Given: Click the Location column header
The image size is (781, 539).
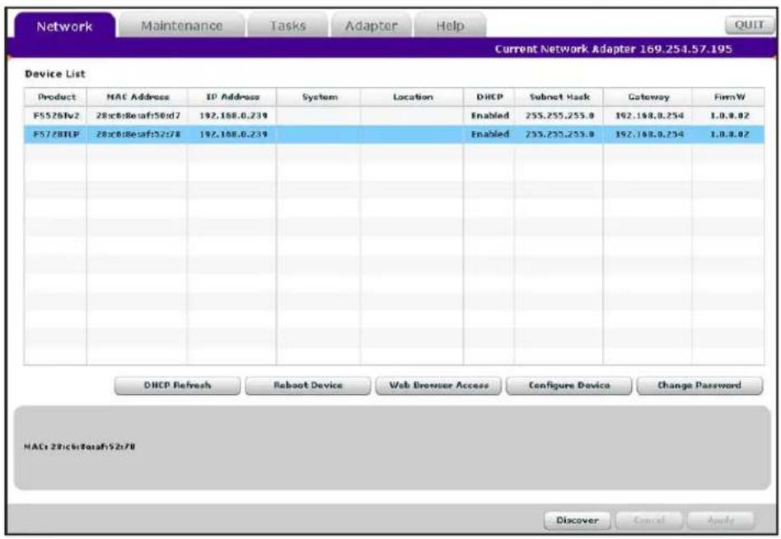Looking at the screenshot, I should (x=413, y=97).
